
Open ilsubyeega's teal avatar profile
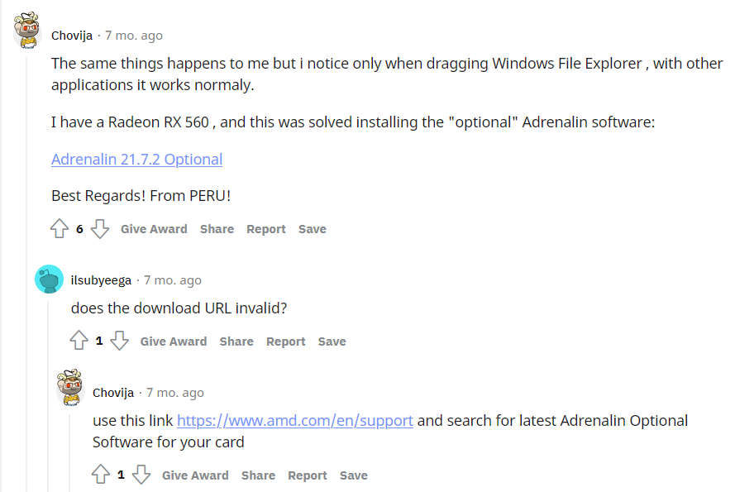click(50, 279)
